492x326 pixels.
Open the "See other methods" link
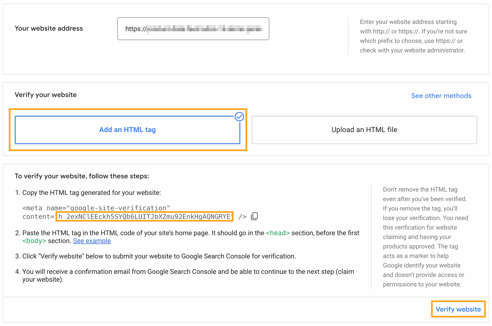(x=441, y=96)
